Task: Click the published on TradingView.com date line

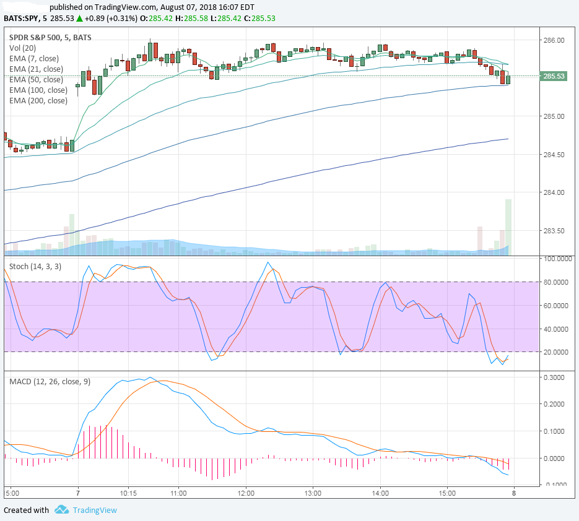Action: click(x=152, y=7)
